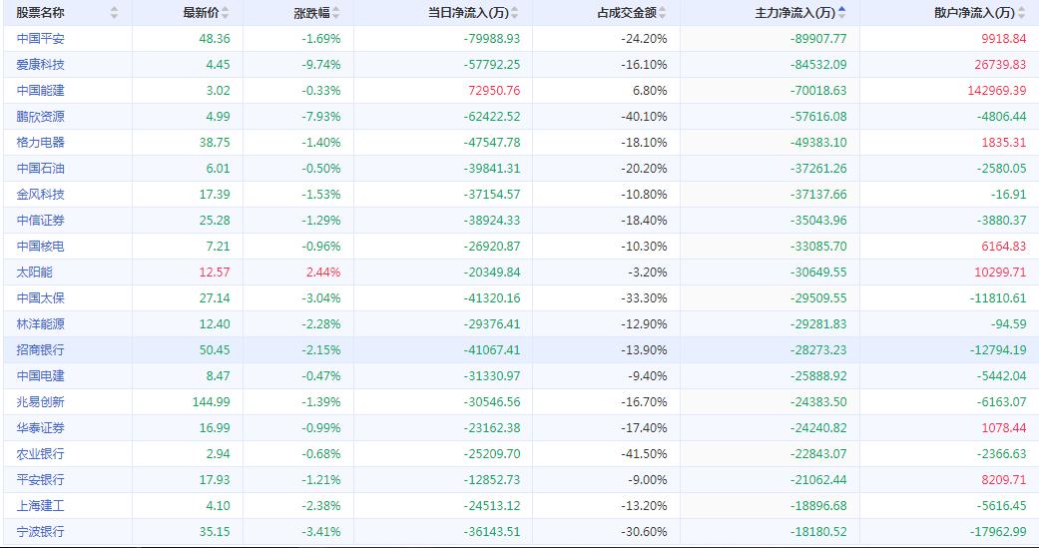Open 金风科技 stock link
Image resolution: width=1039 pixels, height=548 pixels.
(40, 195)
